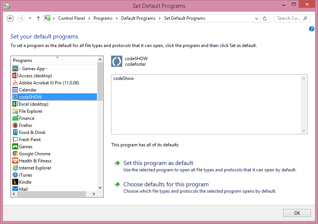Click the Access (desktop) icon

(15, 75)
